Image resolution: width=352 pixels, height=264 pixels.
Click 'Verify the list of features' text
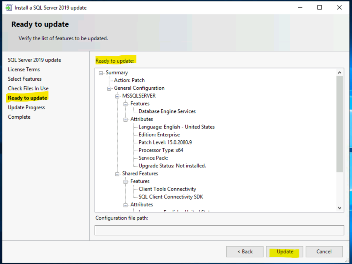pos(63,38)
